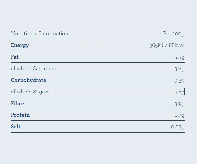This screenshot has height=164, width=197.
Task: Select the 4.4g fat value
Action: click(179, 57)
